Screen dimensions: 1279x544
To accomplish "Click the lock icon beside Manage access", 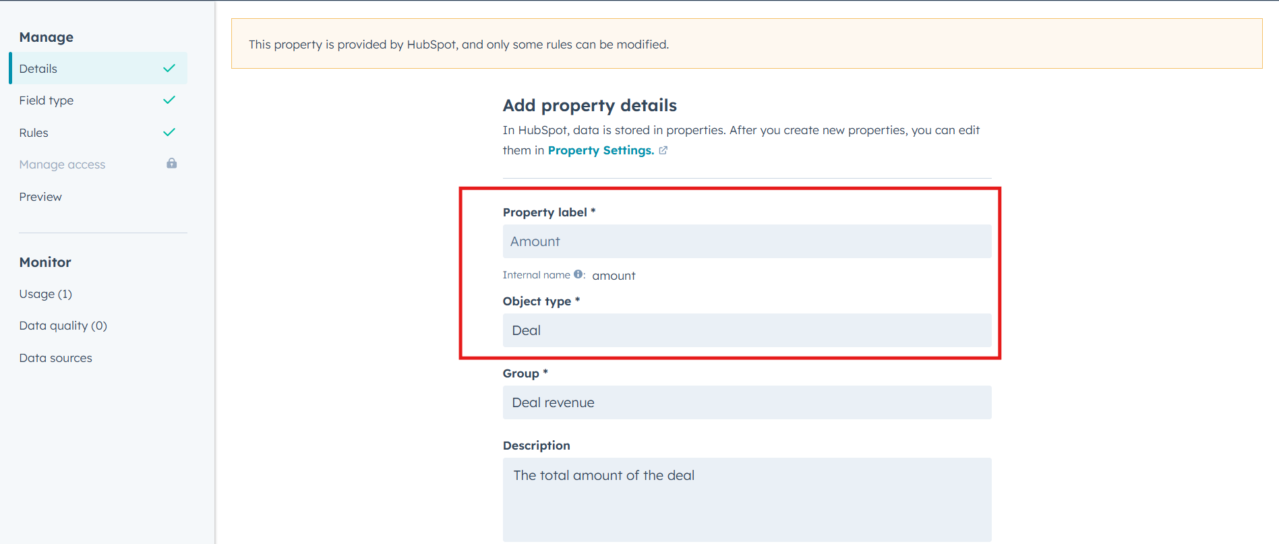I will click(x=172, y=164).
